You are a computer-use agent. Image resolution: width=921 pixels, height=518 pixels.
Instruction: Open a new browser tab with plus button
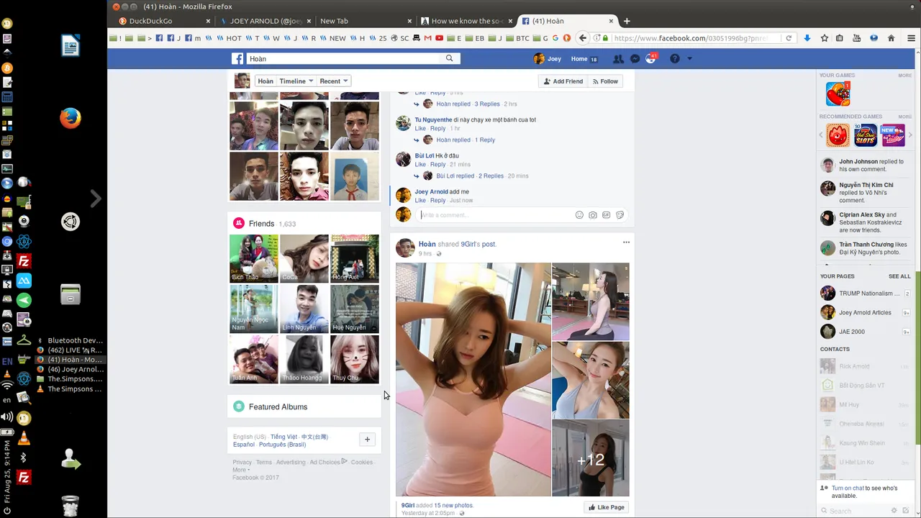pyautogui.click(x=627, y=21)
